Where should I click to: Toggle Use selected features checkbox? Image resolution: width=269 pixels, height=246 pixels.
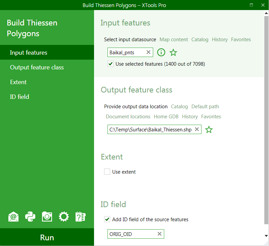[110, 64]
